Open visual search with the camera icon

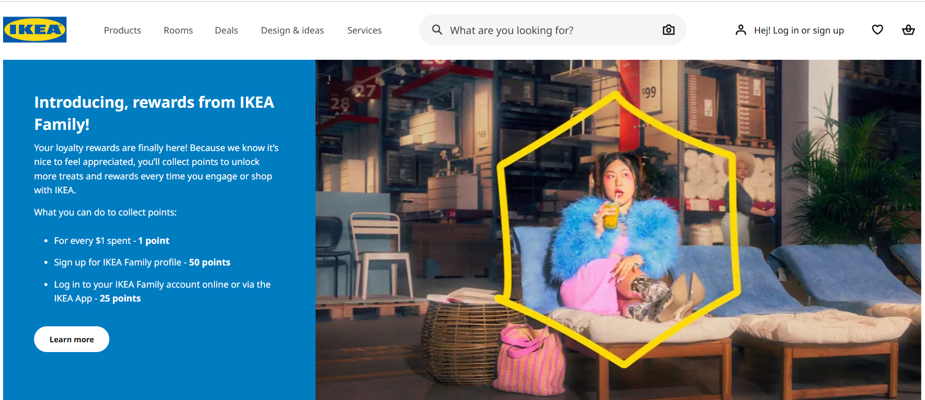pyautogui.click(x=668, y=30)
